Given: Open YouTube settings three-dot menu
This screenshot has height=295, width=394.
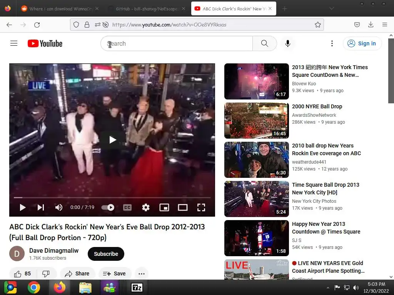Looking at the screenshot, I should tap(332, 43).
